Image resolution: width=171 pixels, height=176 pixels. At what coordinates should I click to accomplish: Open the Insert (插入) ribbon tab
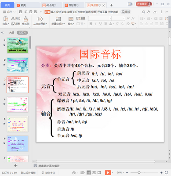coord(53,12)
